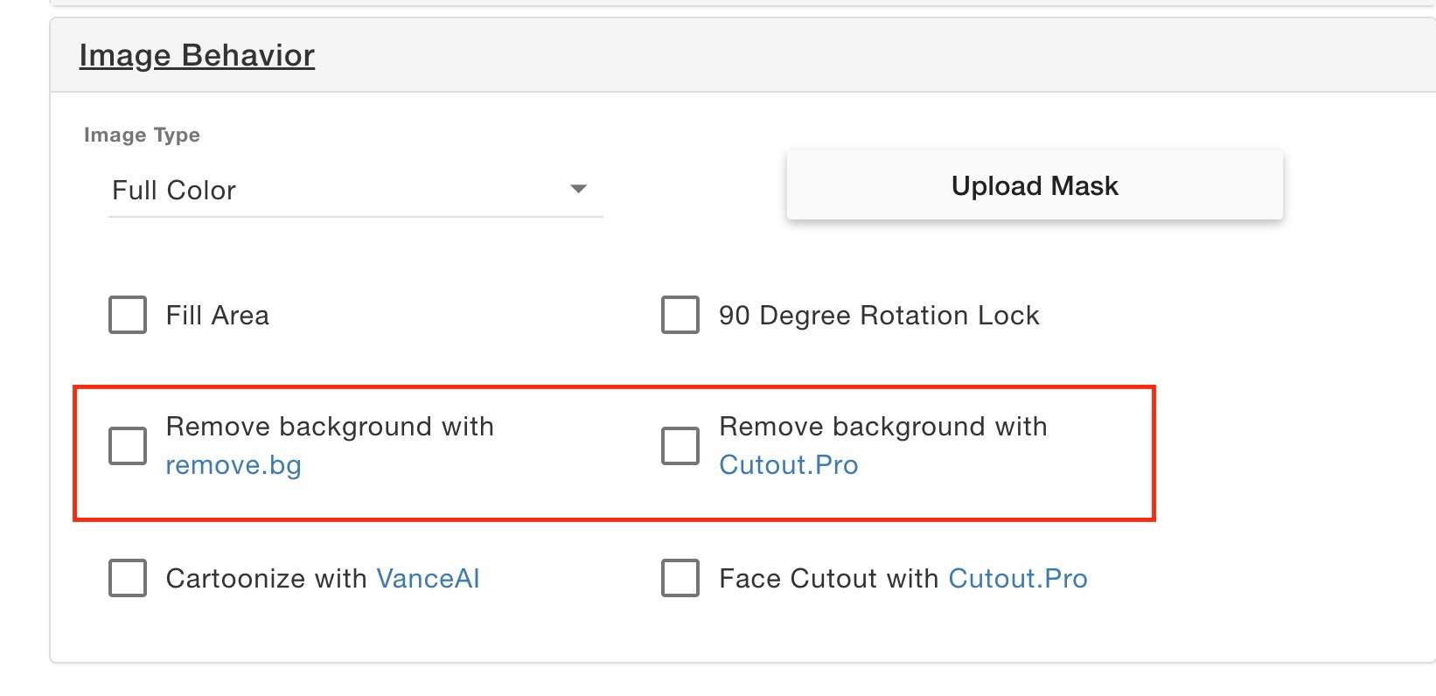Screen dimensions: 1436x696
Task: Click the Cartoonize with label text
Action: [x=267, y=578]
